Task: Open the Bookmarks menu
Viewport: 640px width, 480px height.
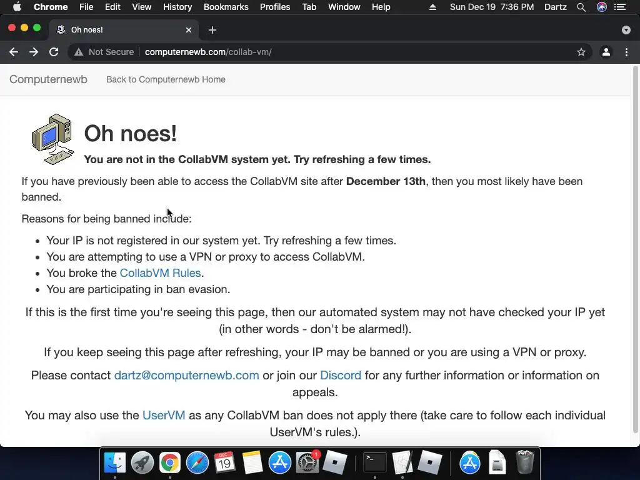Action: (x=226, y=7)
